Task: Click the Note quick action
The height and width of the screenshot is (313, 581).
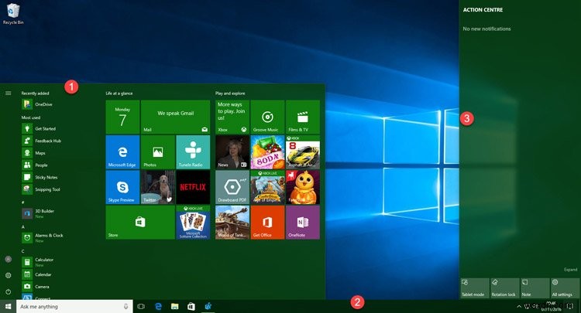Action: (x=535, y=287)
